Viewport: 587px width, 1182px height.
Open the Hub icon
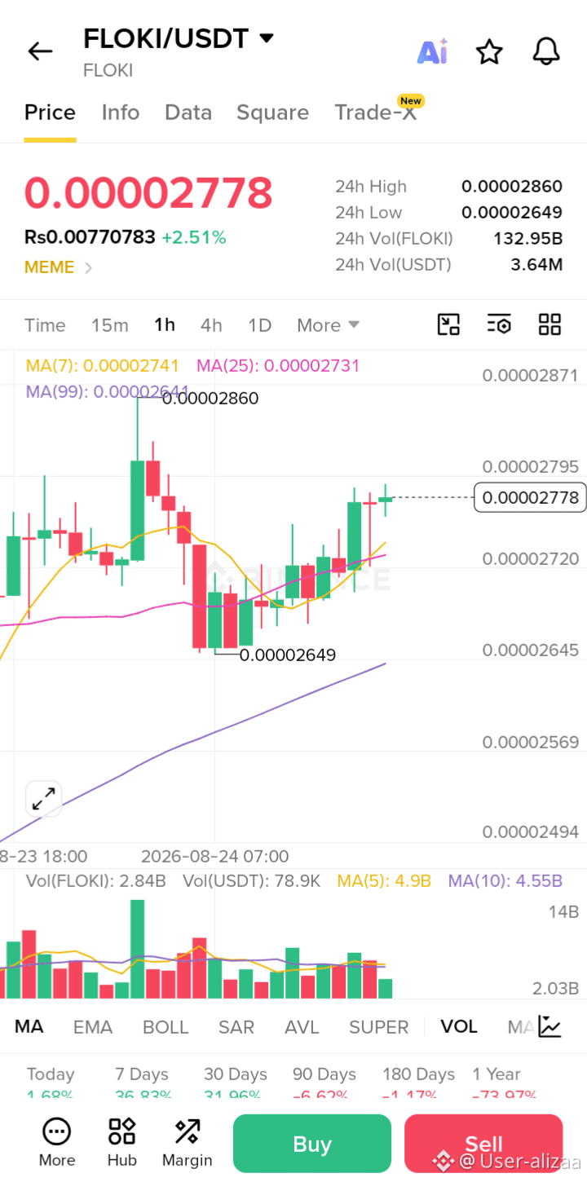tap(121, 1141)
